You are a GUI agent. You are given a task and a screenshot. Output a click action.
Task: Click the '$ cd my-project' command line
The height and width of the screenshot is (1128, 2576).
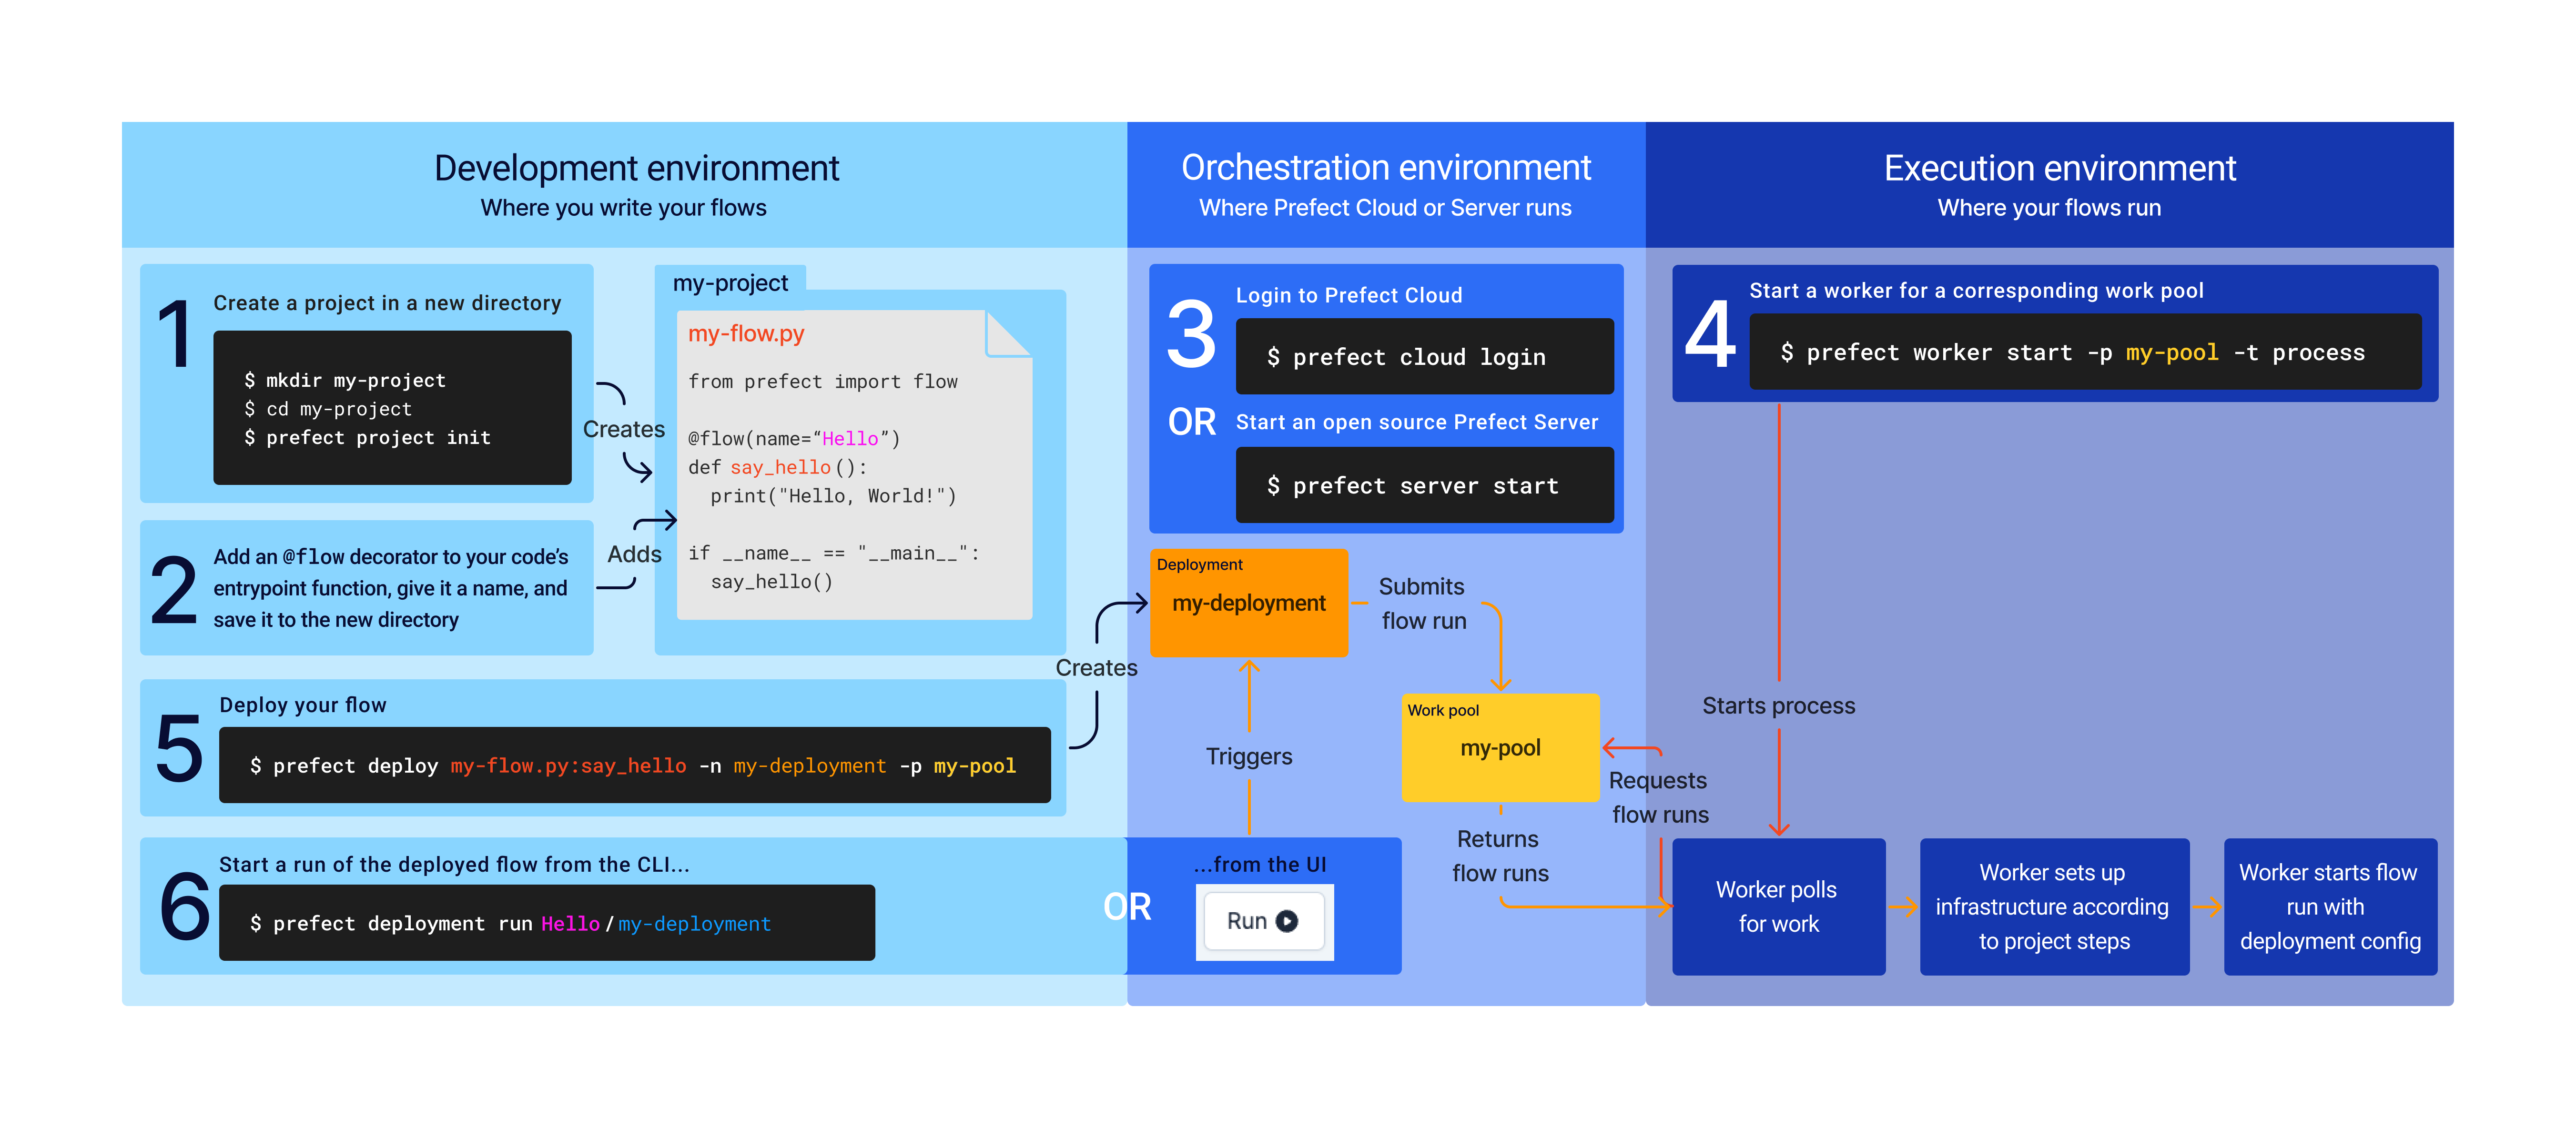(x=328, y=409)
